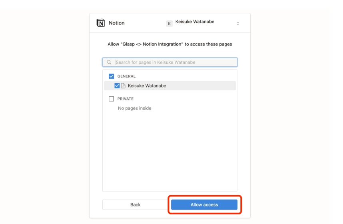Screen dimensions: 343x224
Task: Go back with the Back button
Action: (x=135, y=205)
